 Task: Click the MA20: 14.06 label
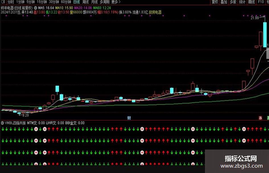tap(83, 8)
